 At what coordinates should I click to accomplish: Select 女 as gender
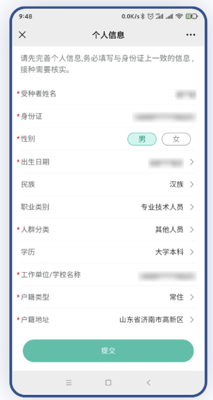click(x=176, y=139)
